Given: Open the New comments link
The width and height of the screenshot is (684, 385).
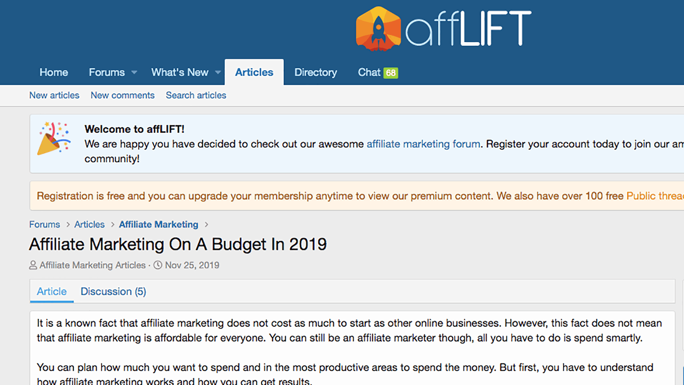Looking at the screenshot, I should pyautogui.click(x=123, y=95).
